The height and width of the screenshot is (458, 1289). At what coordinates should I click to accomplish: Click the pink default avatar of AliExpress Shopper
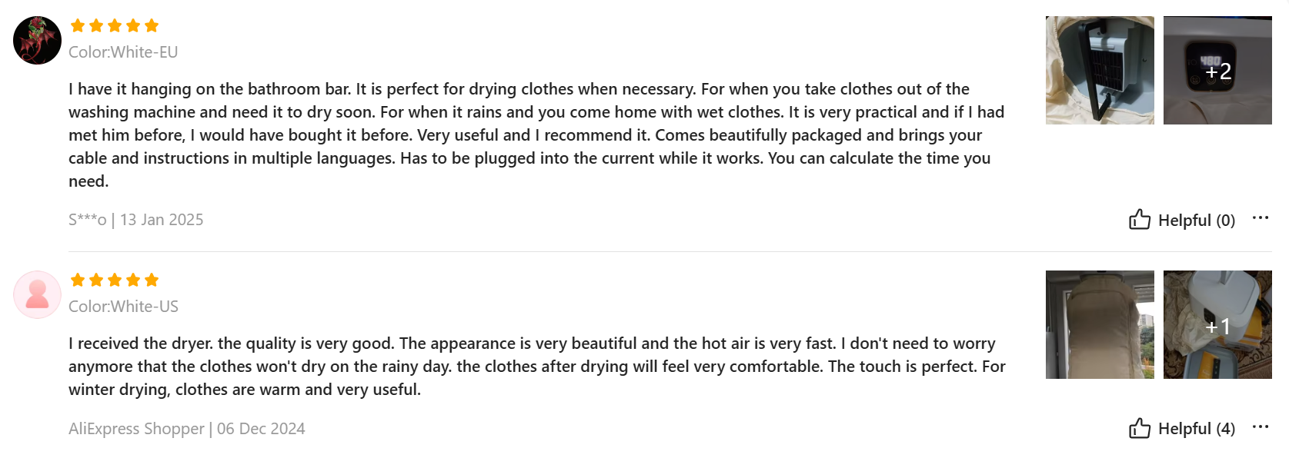point(37,294)
